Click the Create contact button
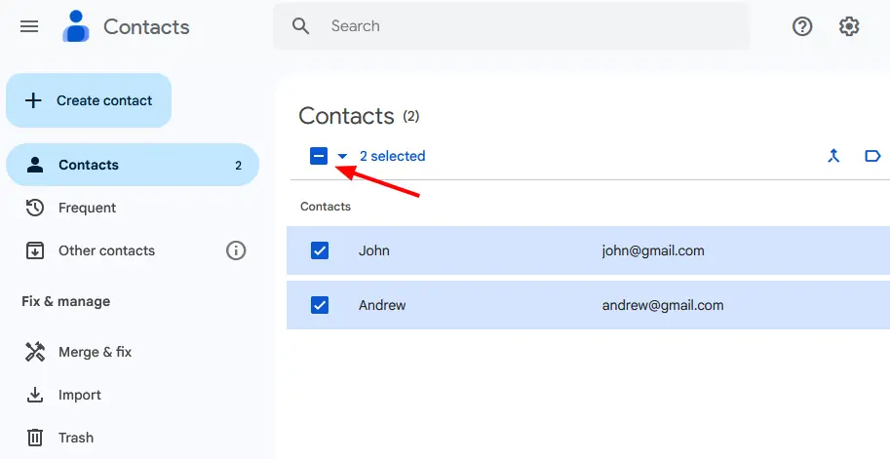 pyautogui.click(x=89, y=100)
